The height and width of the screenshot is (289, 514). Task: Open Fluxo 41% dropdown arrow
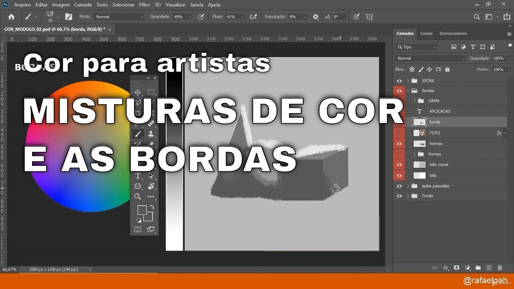[242, 17]
